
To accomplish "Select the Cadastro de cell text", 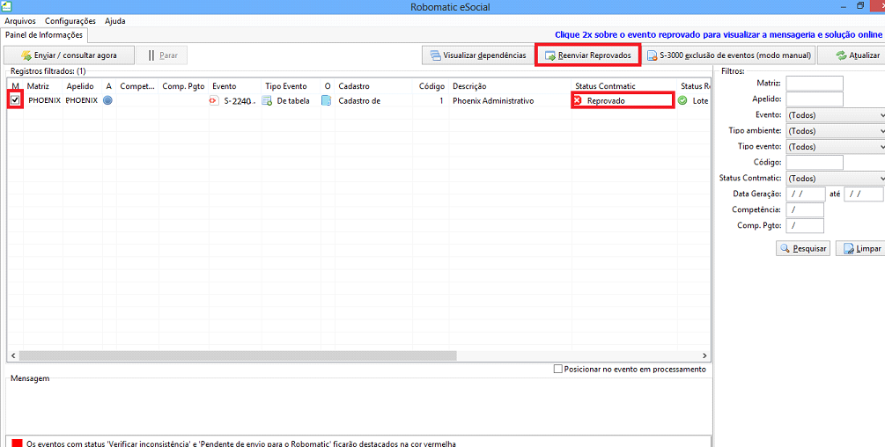I will tap(359, 101).
